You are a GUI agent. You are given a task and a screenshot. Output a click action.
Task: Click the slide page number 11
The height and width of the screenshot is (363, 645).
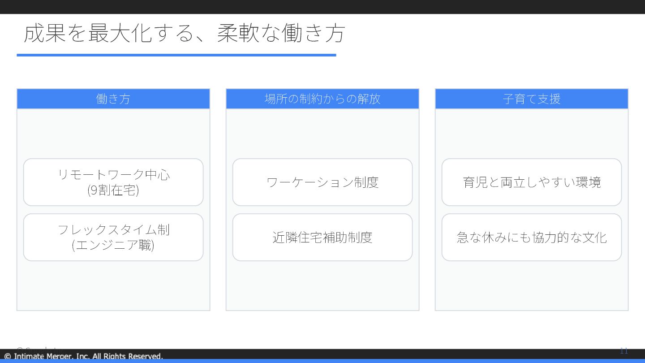pos(624,351)
